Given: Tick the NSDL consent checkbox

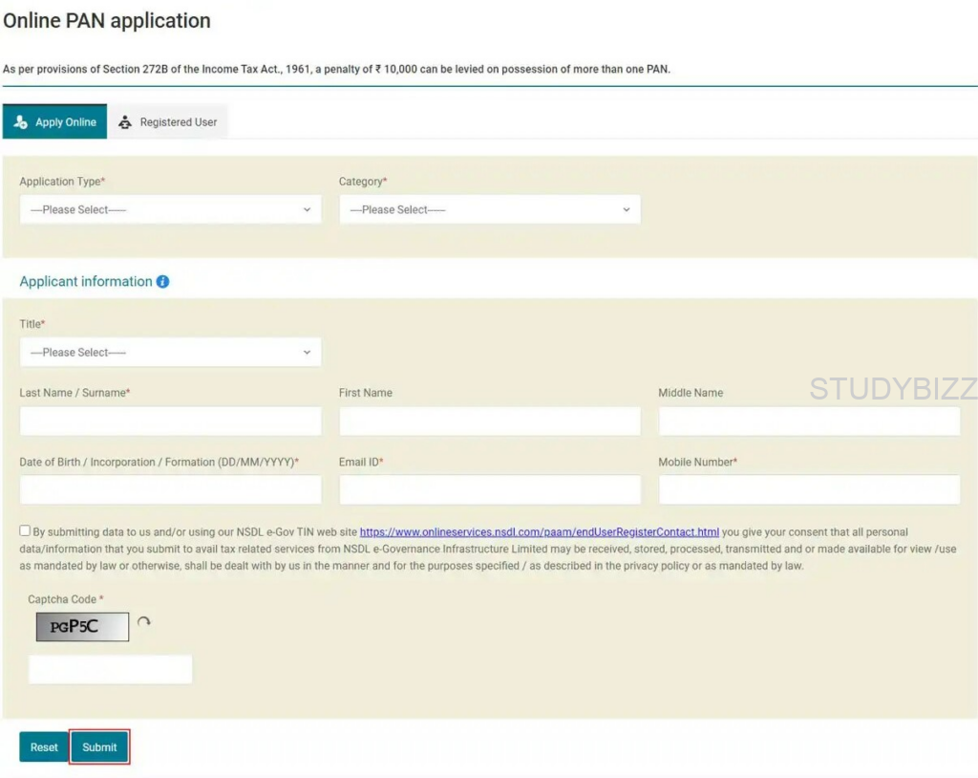Looking at the screenshot, I should tap(25, 531).
